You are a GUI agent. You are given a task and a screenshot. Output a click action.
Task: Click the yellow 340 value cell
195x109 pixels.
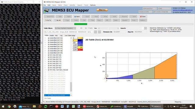tap(80, 47)
